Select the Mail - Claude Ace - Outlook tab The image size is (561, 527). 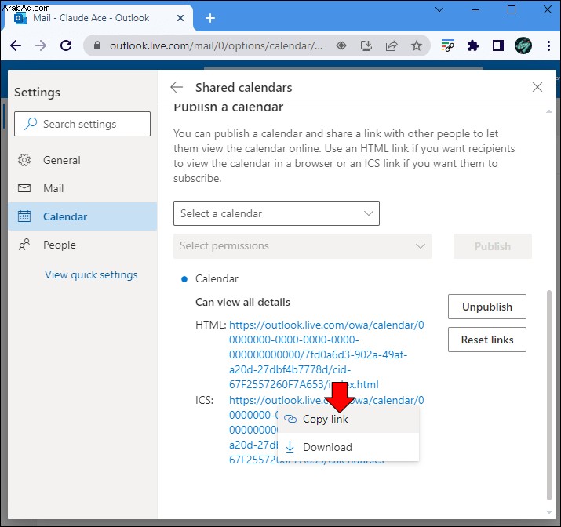[x=97, y=18]
